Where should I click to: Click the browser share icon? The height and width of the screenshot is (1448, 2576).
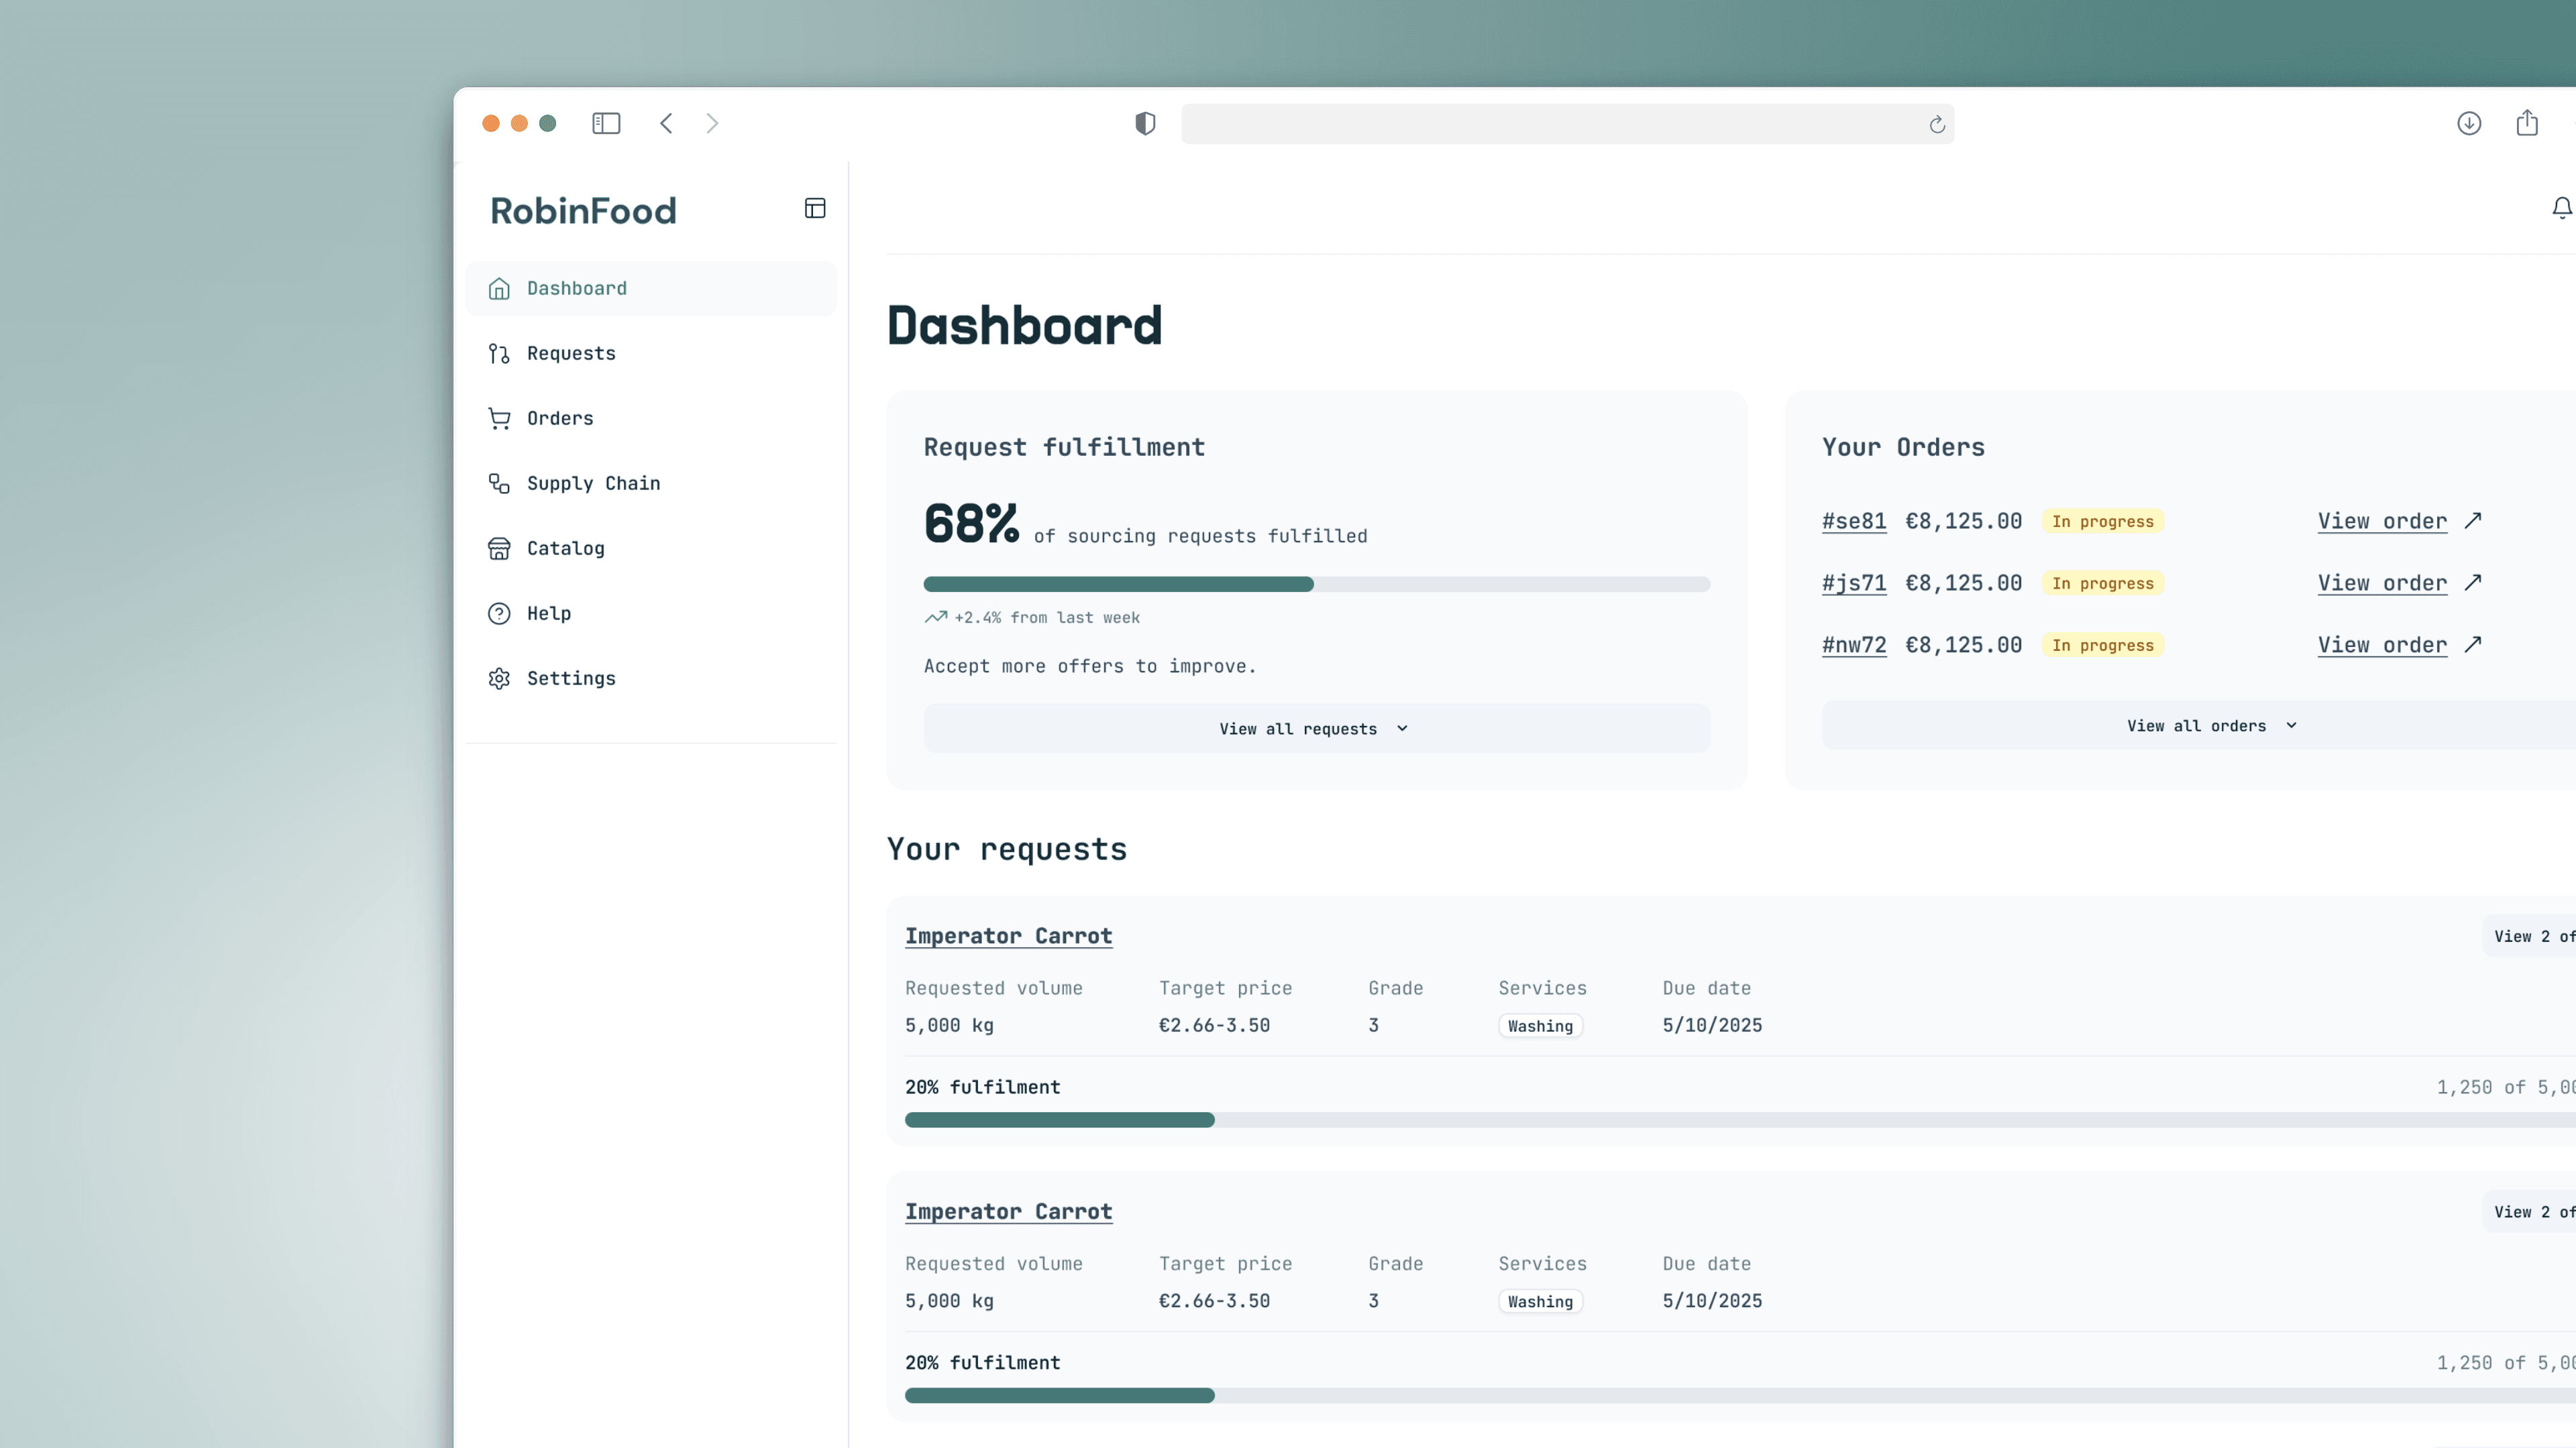coord(2527,122)
